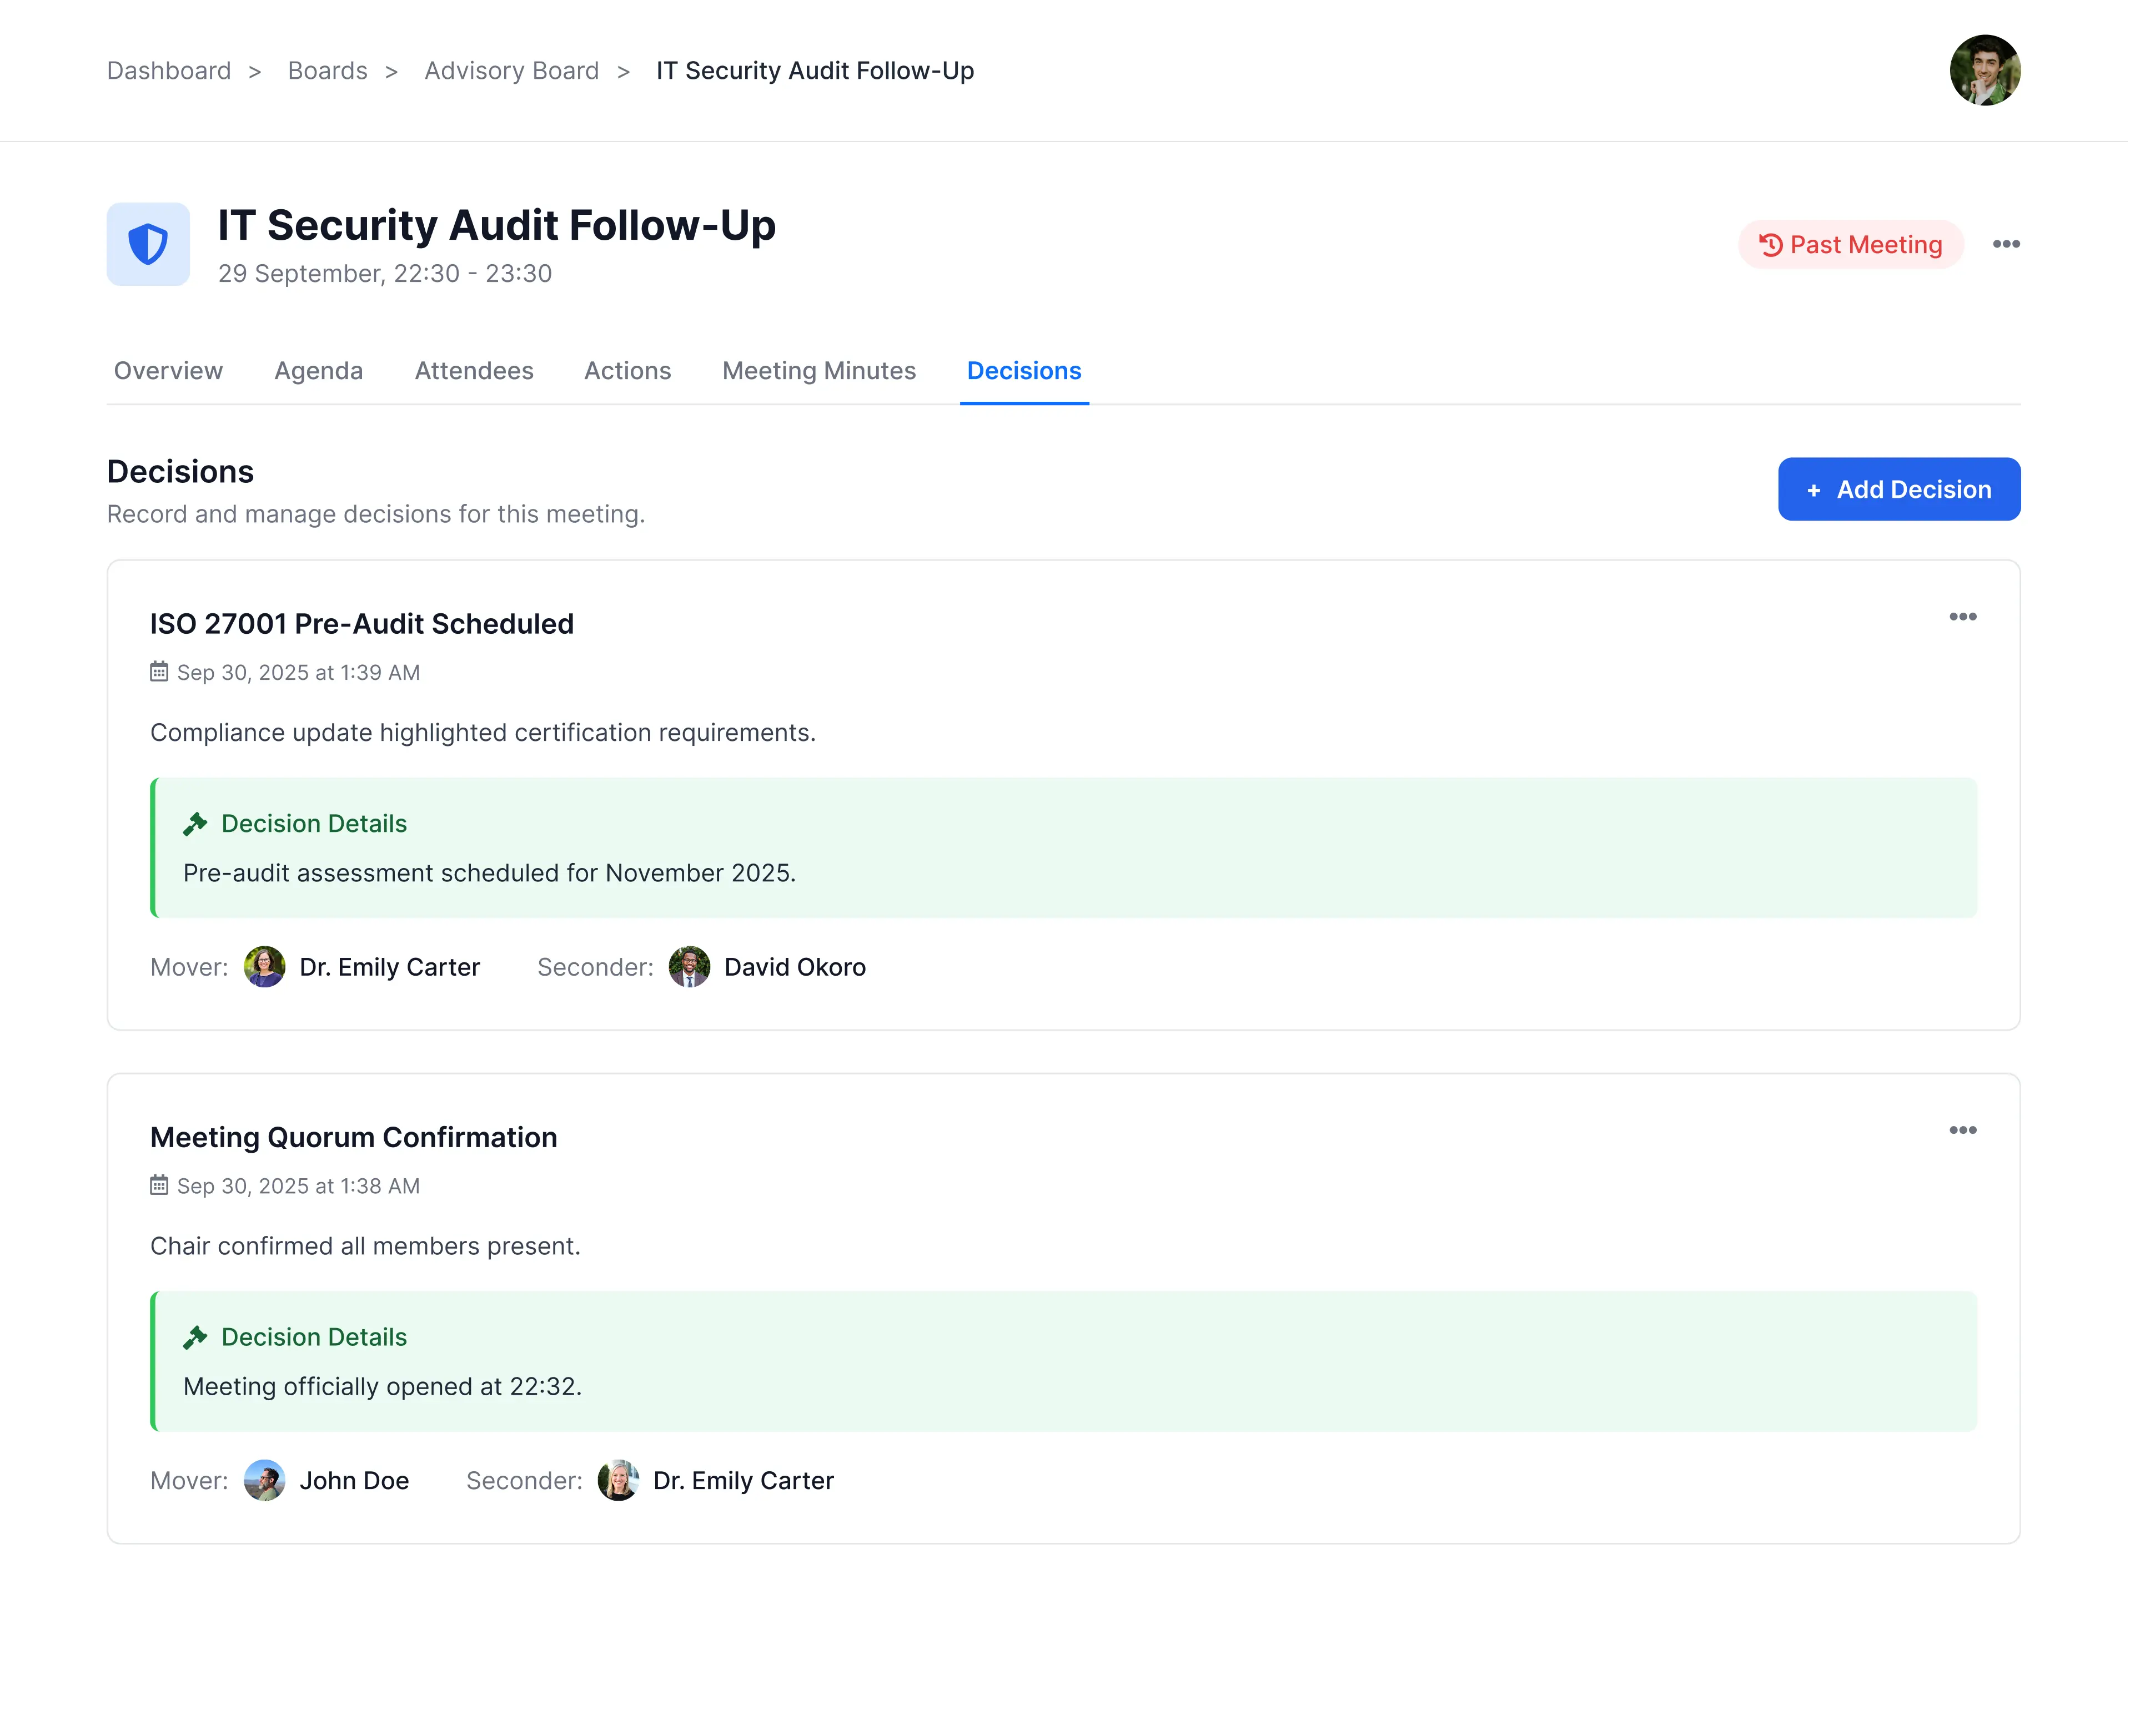The width and height of the screenshot is (2130, 1736).
Task: Go to the Attendees tab
Action: coord(473,371)
